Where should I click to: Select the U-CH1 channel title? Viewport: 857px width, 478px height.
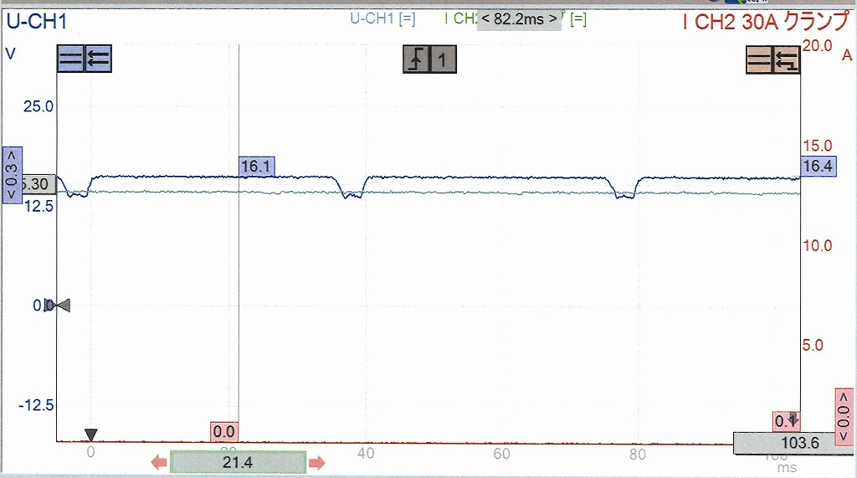(x=37, y=19)
